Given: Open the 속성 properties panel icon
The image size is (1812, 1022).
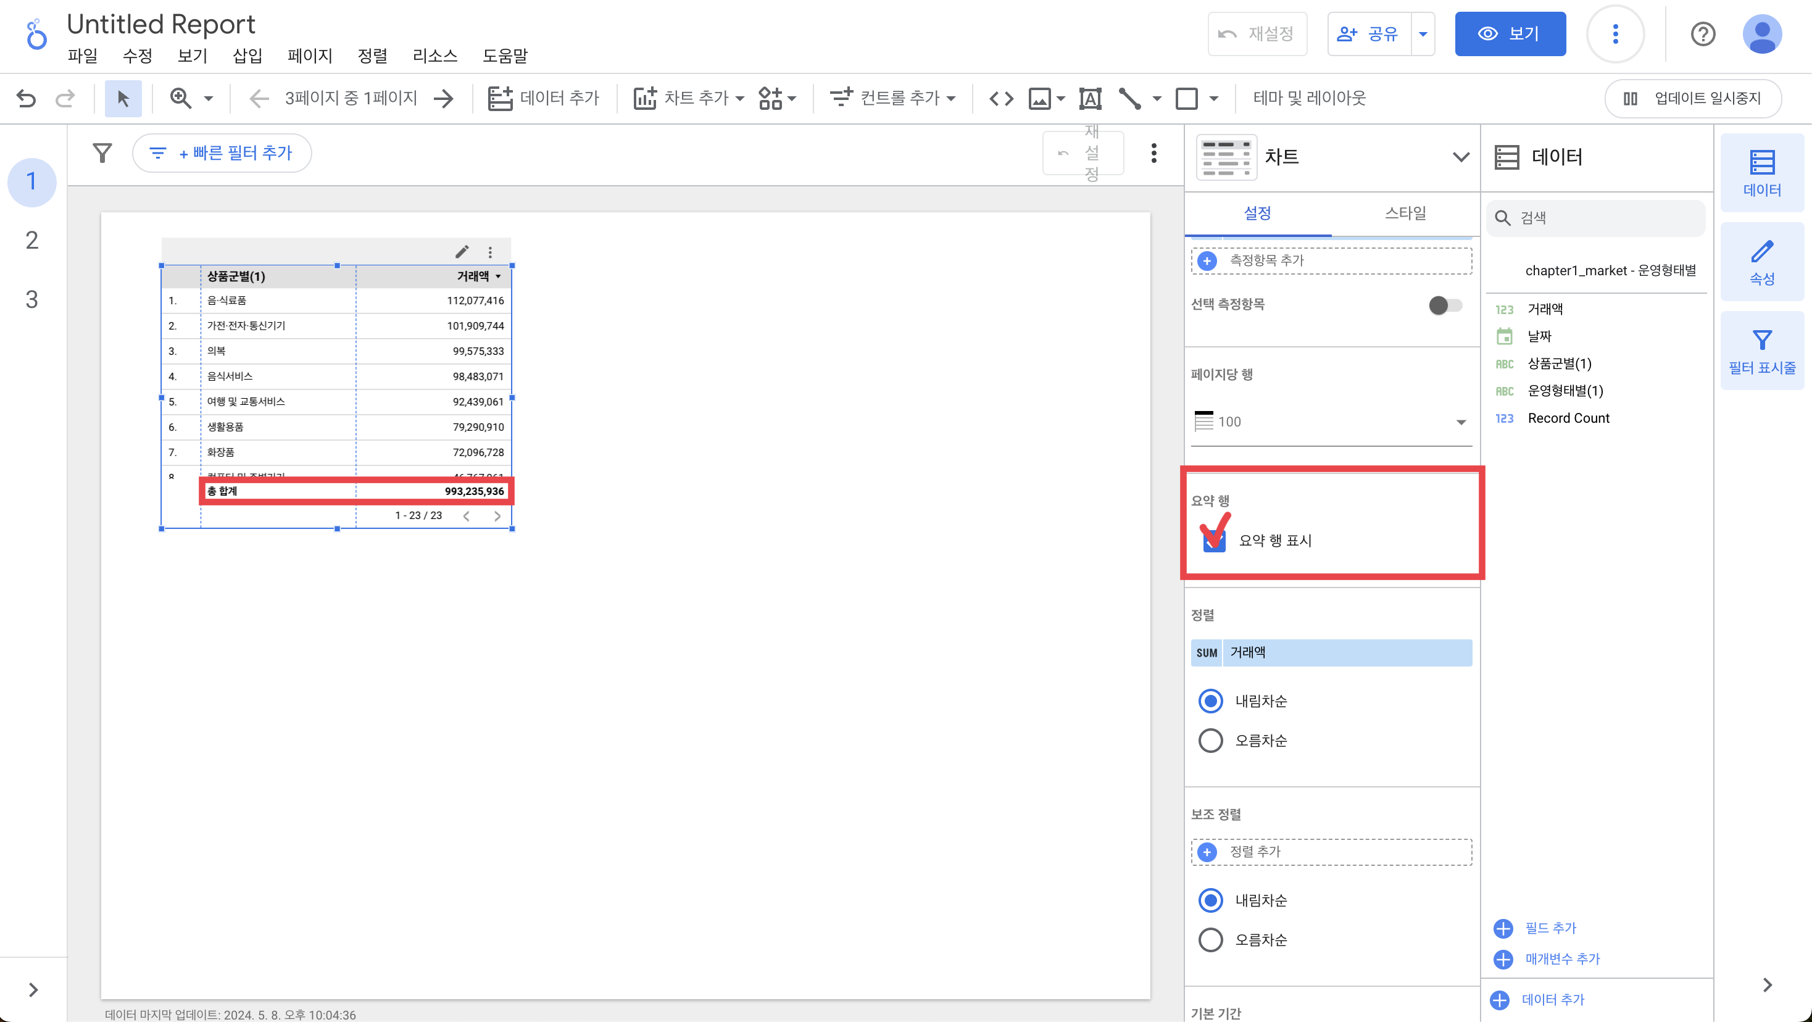Looking at the screenshot, I should click(x=1761, y=262).
